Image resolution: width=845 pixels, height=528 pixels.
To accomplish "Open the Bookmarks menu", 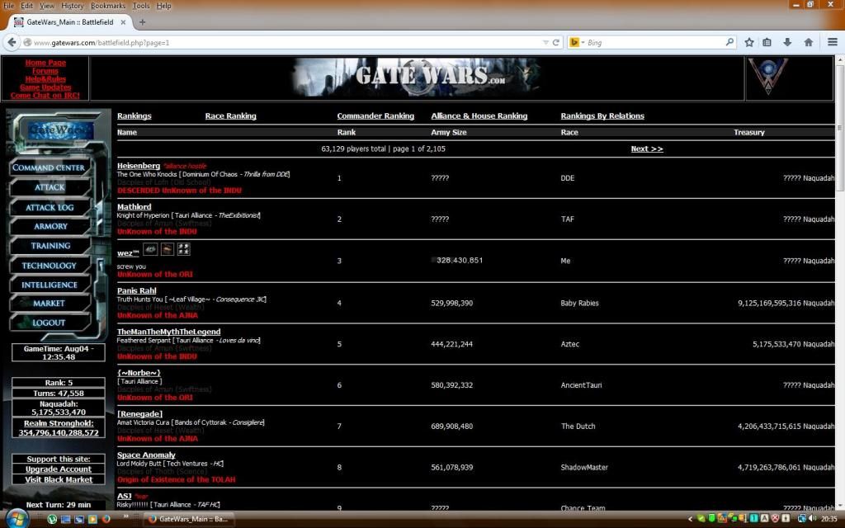I will click(107, 6).
